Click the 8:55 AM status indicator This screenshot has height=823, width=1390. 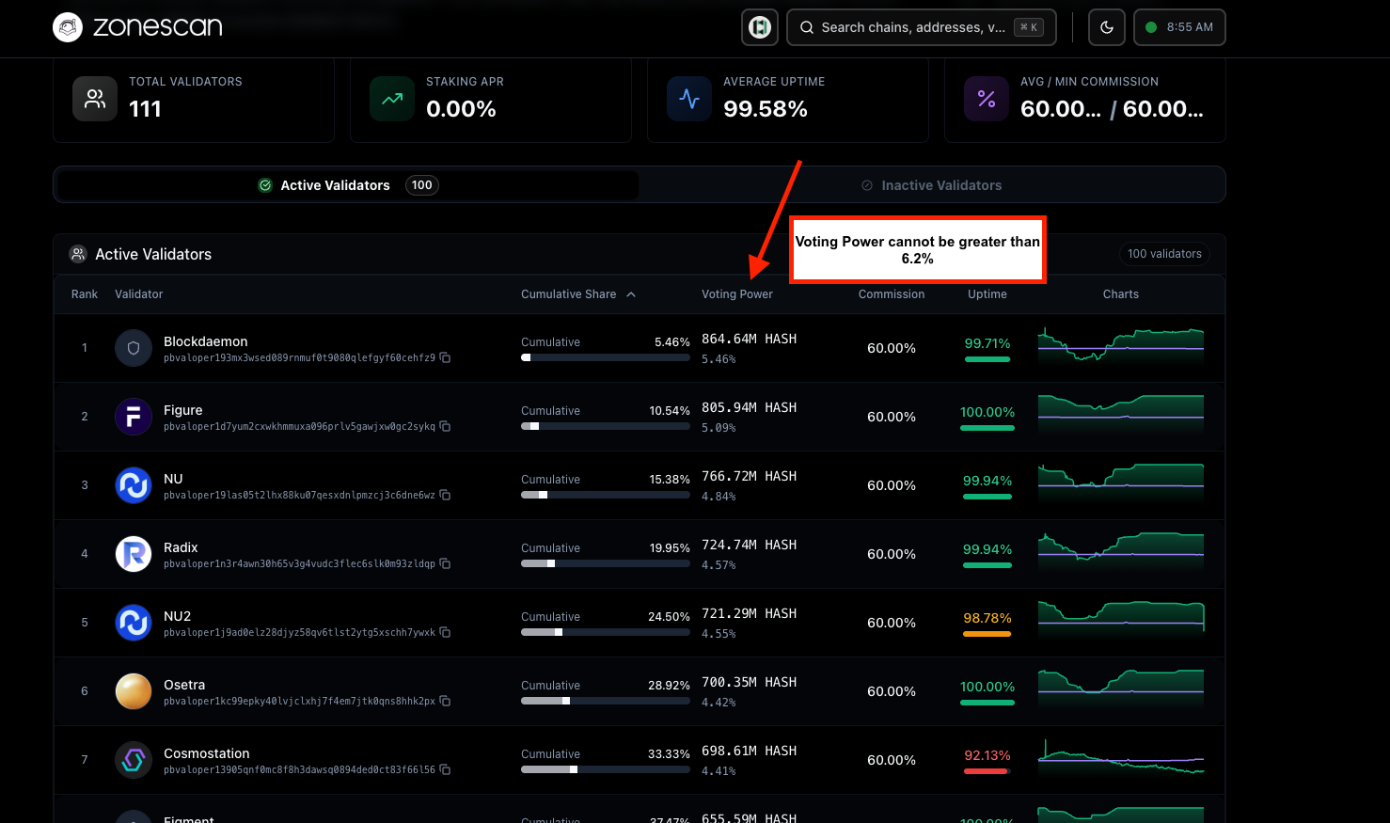coord(1179,27)
